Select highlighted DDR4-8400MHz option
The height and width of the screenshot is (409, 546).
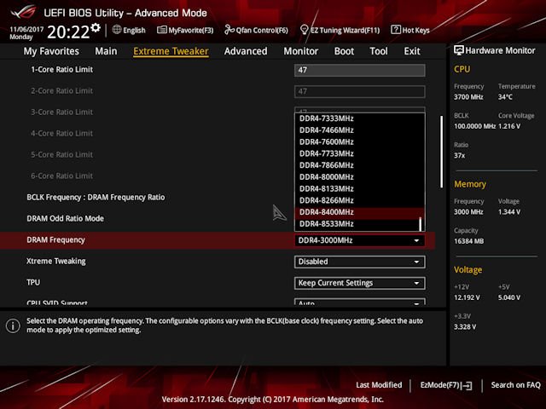coord(359,212)
